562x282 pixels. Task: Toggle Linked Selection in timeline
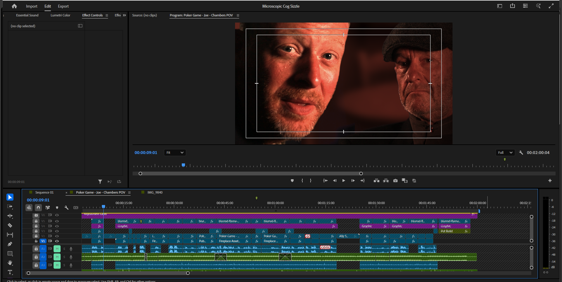pos(48,208)
